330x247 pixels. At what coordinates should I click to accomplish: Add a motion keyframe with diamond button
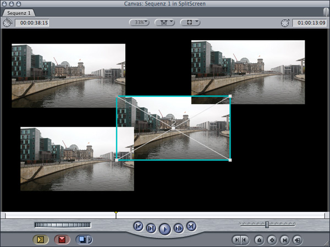[272, 240]
